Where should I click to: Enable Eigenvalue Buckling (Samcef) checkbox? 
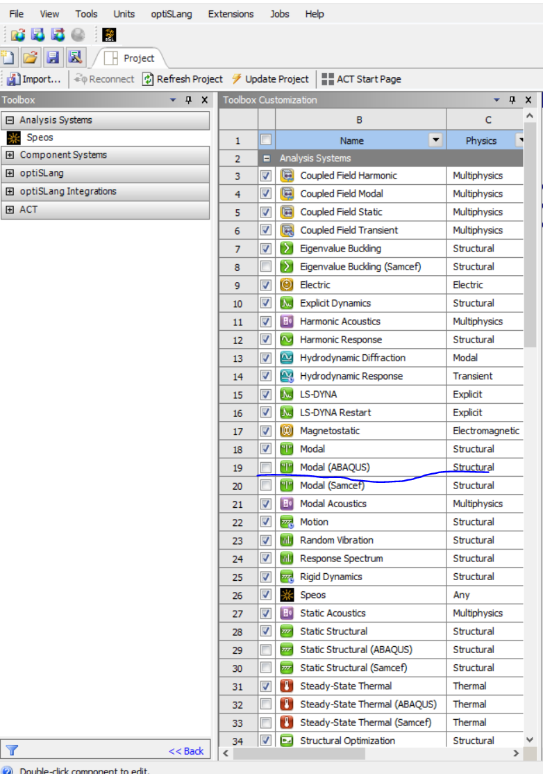tap(266, 267)
